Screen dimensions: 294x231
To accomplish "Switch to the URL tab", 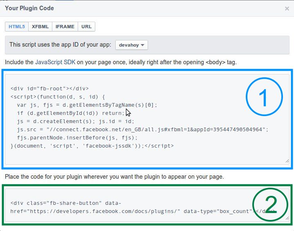I will (86, 27).
